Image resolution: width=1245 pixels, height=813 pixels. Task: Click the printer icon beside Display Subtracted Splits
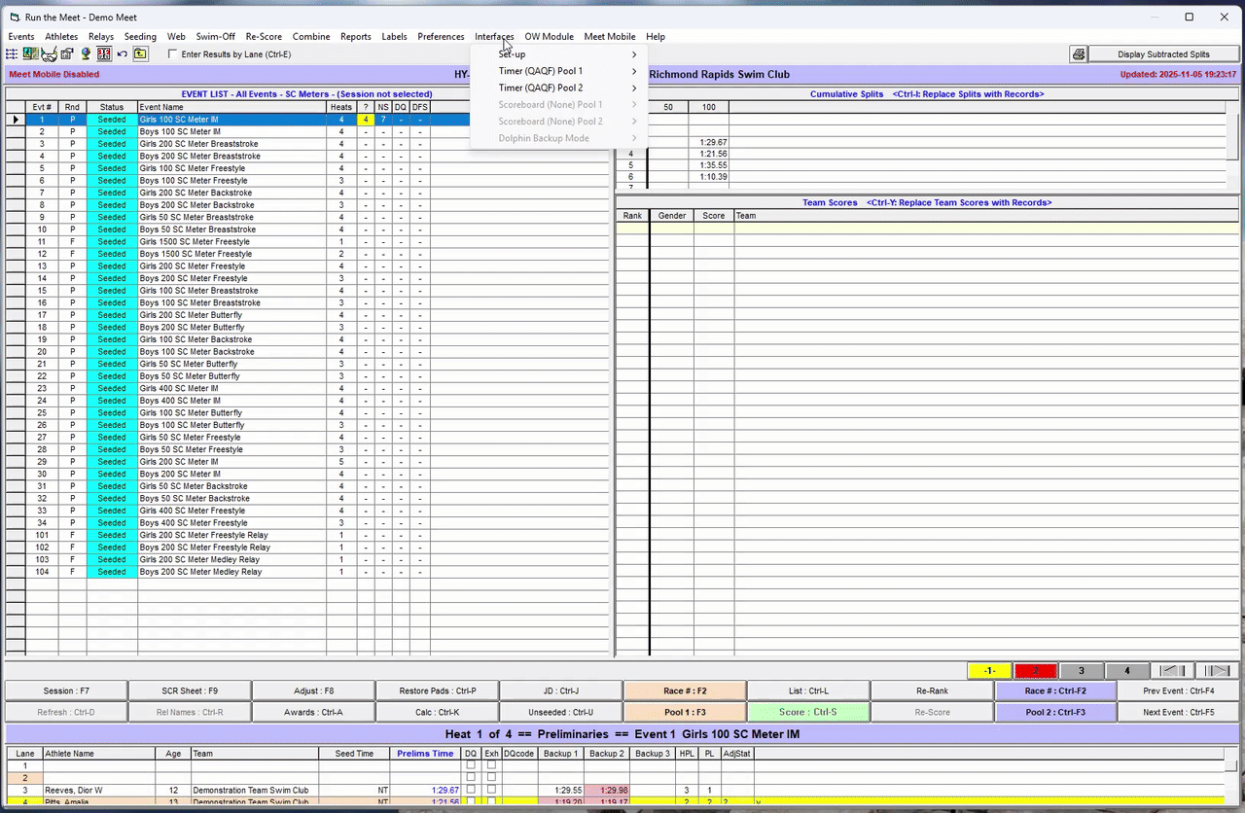click(1079, 54)
